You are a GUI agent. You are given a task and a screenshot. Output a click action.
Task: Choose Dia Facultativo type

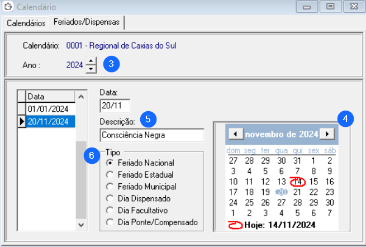click(110, 210)
